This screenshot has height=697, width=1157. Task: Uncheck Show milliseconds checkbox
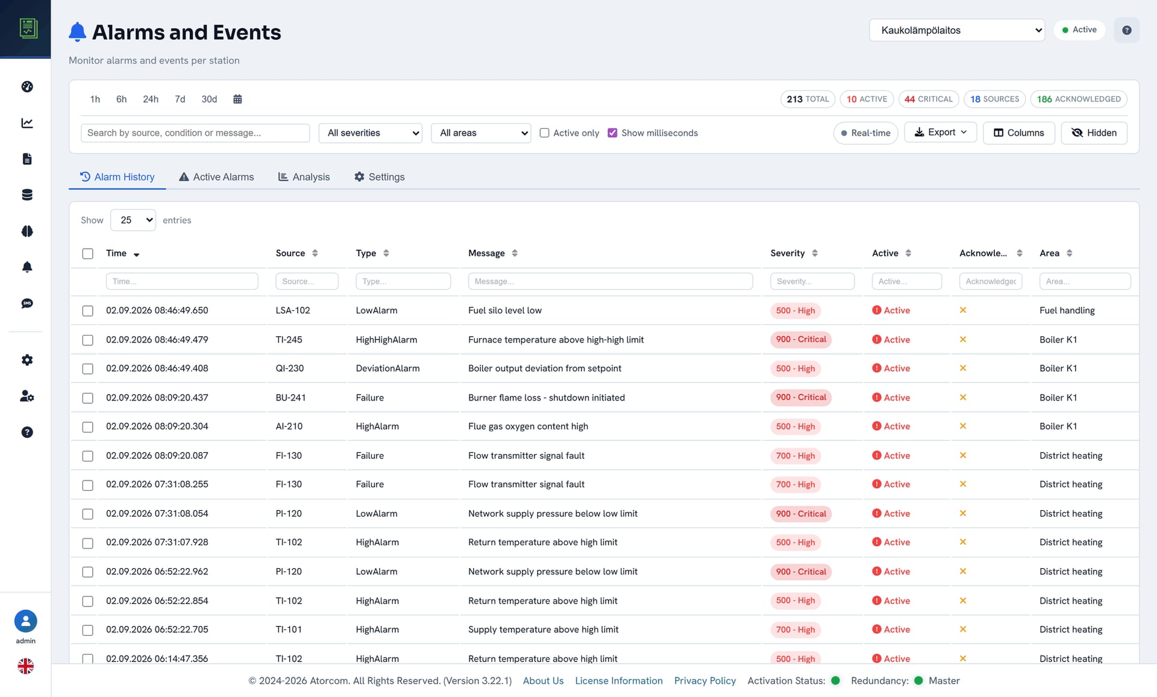(612, 133)
